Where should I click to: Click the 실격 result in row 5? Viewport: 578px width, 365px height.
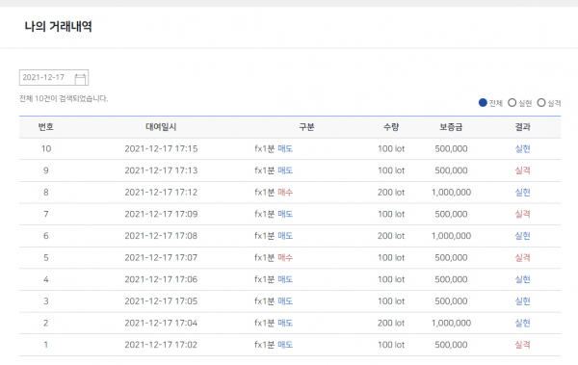[523, 257]
